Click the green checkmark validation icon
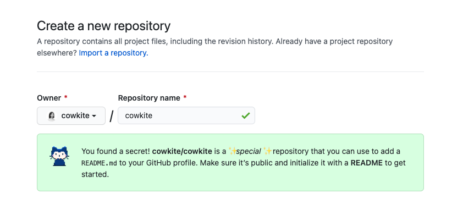Image resolution: width=452 pixels, height=199 pixels. [x=246, y=116]
